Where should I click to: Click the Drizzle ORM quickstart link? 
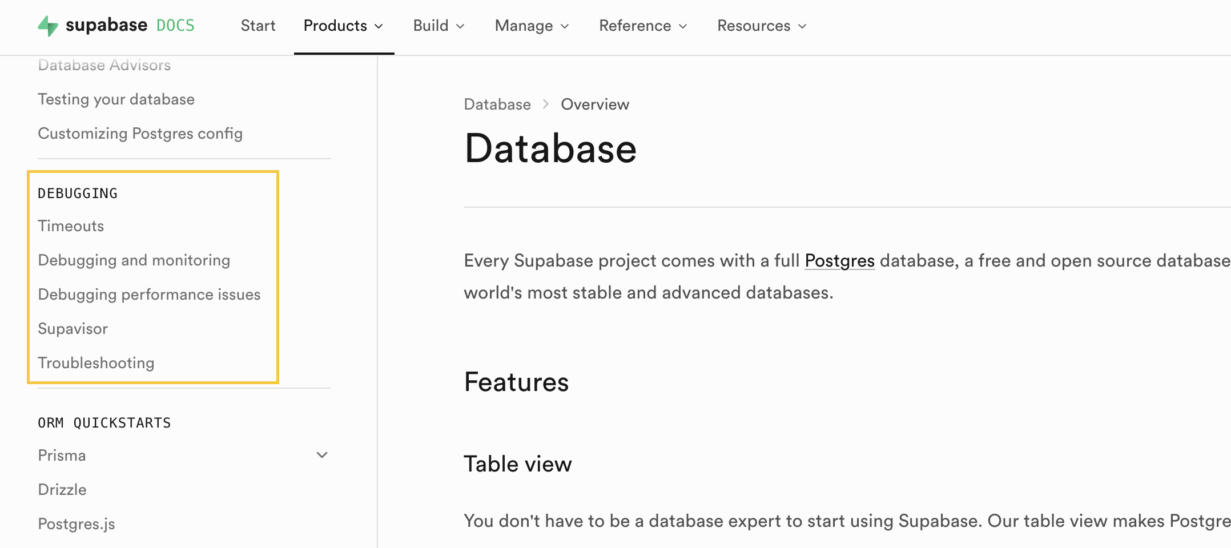(62, 489)
